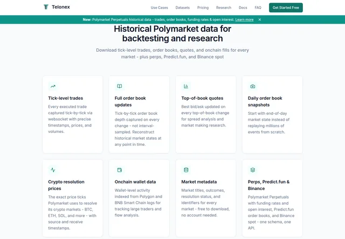Open the Pricing page
This screenshot has width=345, height=239.
[x=203, y=8]
